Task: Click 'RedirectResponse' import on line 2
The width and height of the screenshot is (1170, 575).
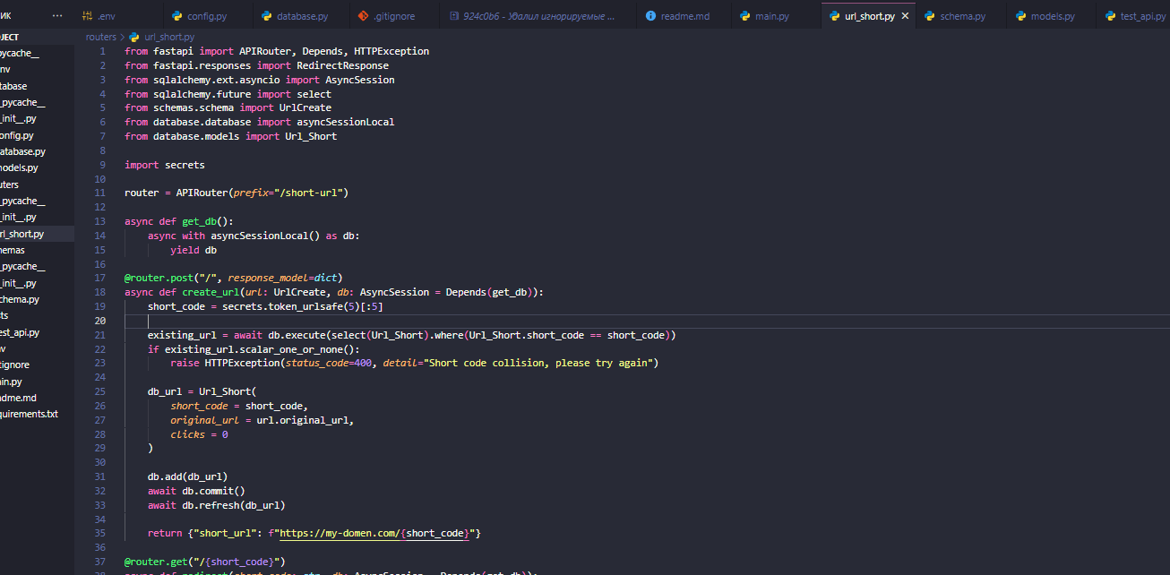Action: pyautogui.click(x=342, y=65)
